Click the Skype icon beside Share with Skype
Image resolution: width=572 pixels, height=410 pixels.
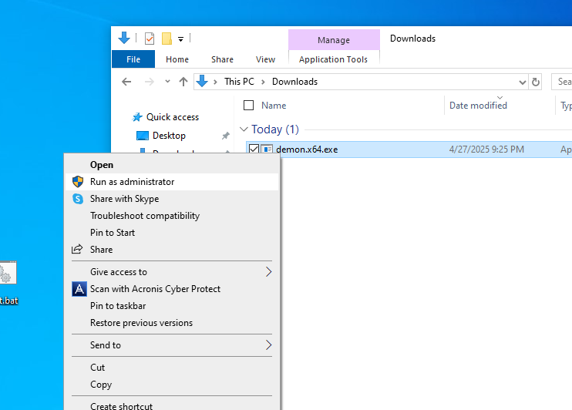[78, 199]
